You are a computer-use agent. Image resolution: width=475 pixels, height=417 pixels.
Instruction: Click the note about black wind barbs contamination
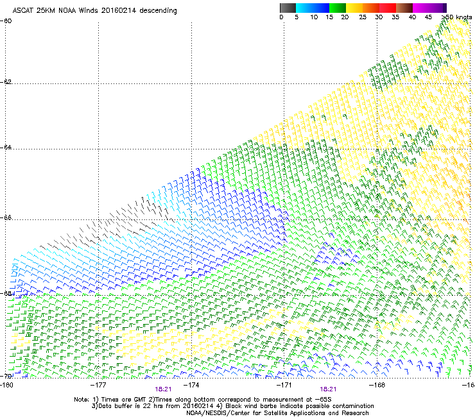click(x=296, y=406)
